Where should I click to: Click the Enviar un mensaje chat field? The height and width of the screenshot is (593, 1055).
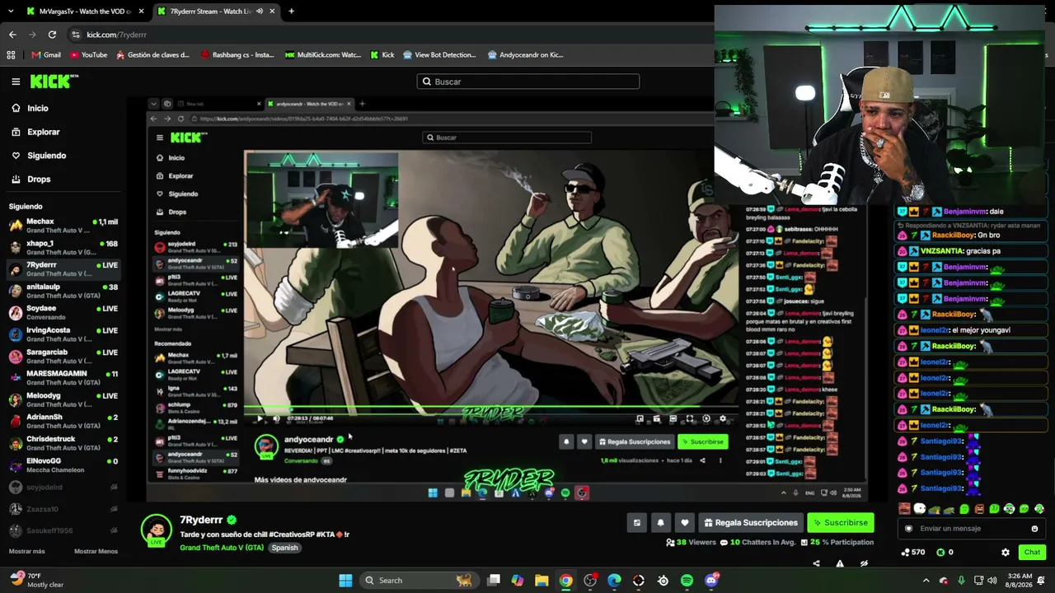[971, 529]
